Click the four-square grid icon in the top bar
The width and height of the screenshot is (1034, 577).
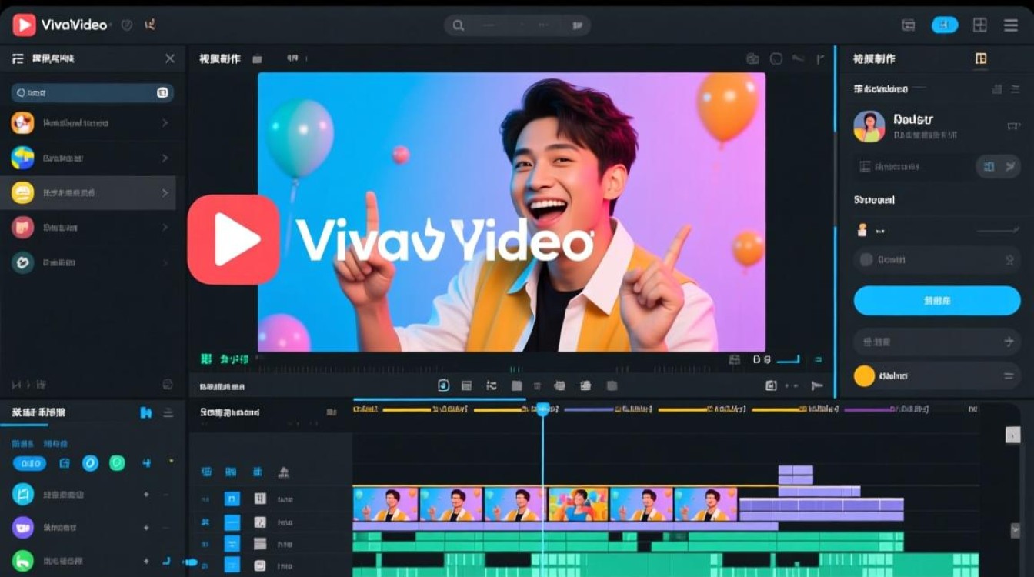(979, 25)
